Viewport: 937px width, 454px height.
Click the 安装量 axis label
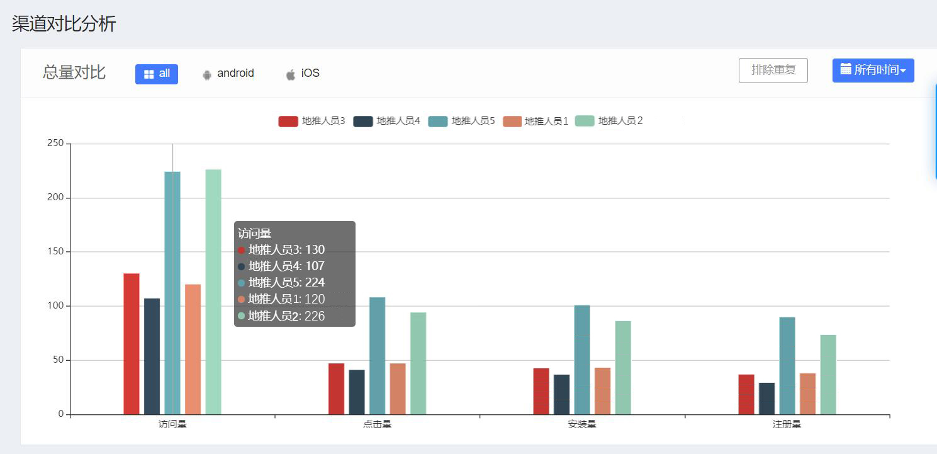[582, 424]
